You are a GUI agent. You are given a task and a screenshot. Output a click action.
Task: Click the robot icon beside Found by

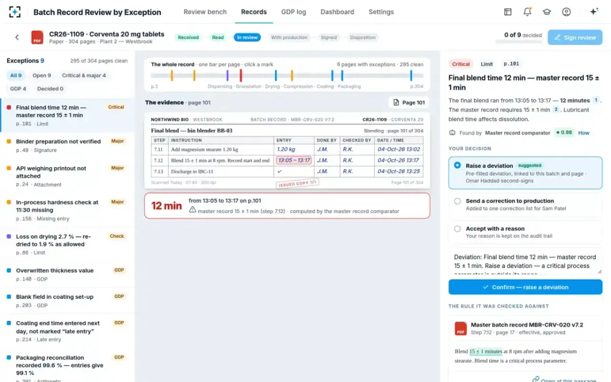coord(452,133)
